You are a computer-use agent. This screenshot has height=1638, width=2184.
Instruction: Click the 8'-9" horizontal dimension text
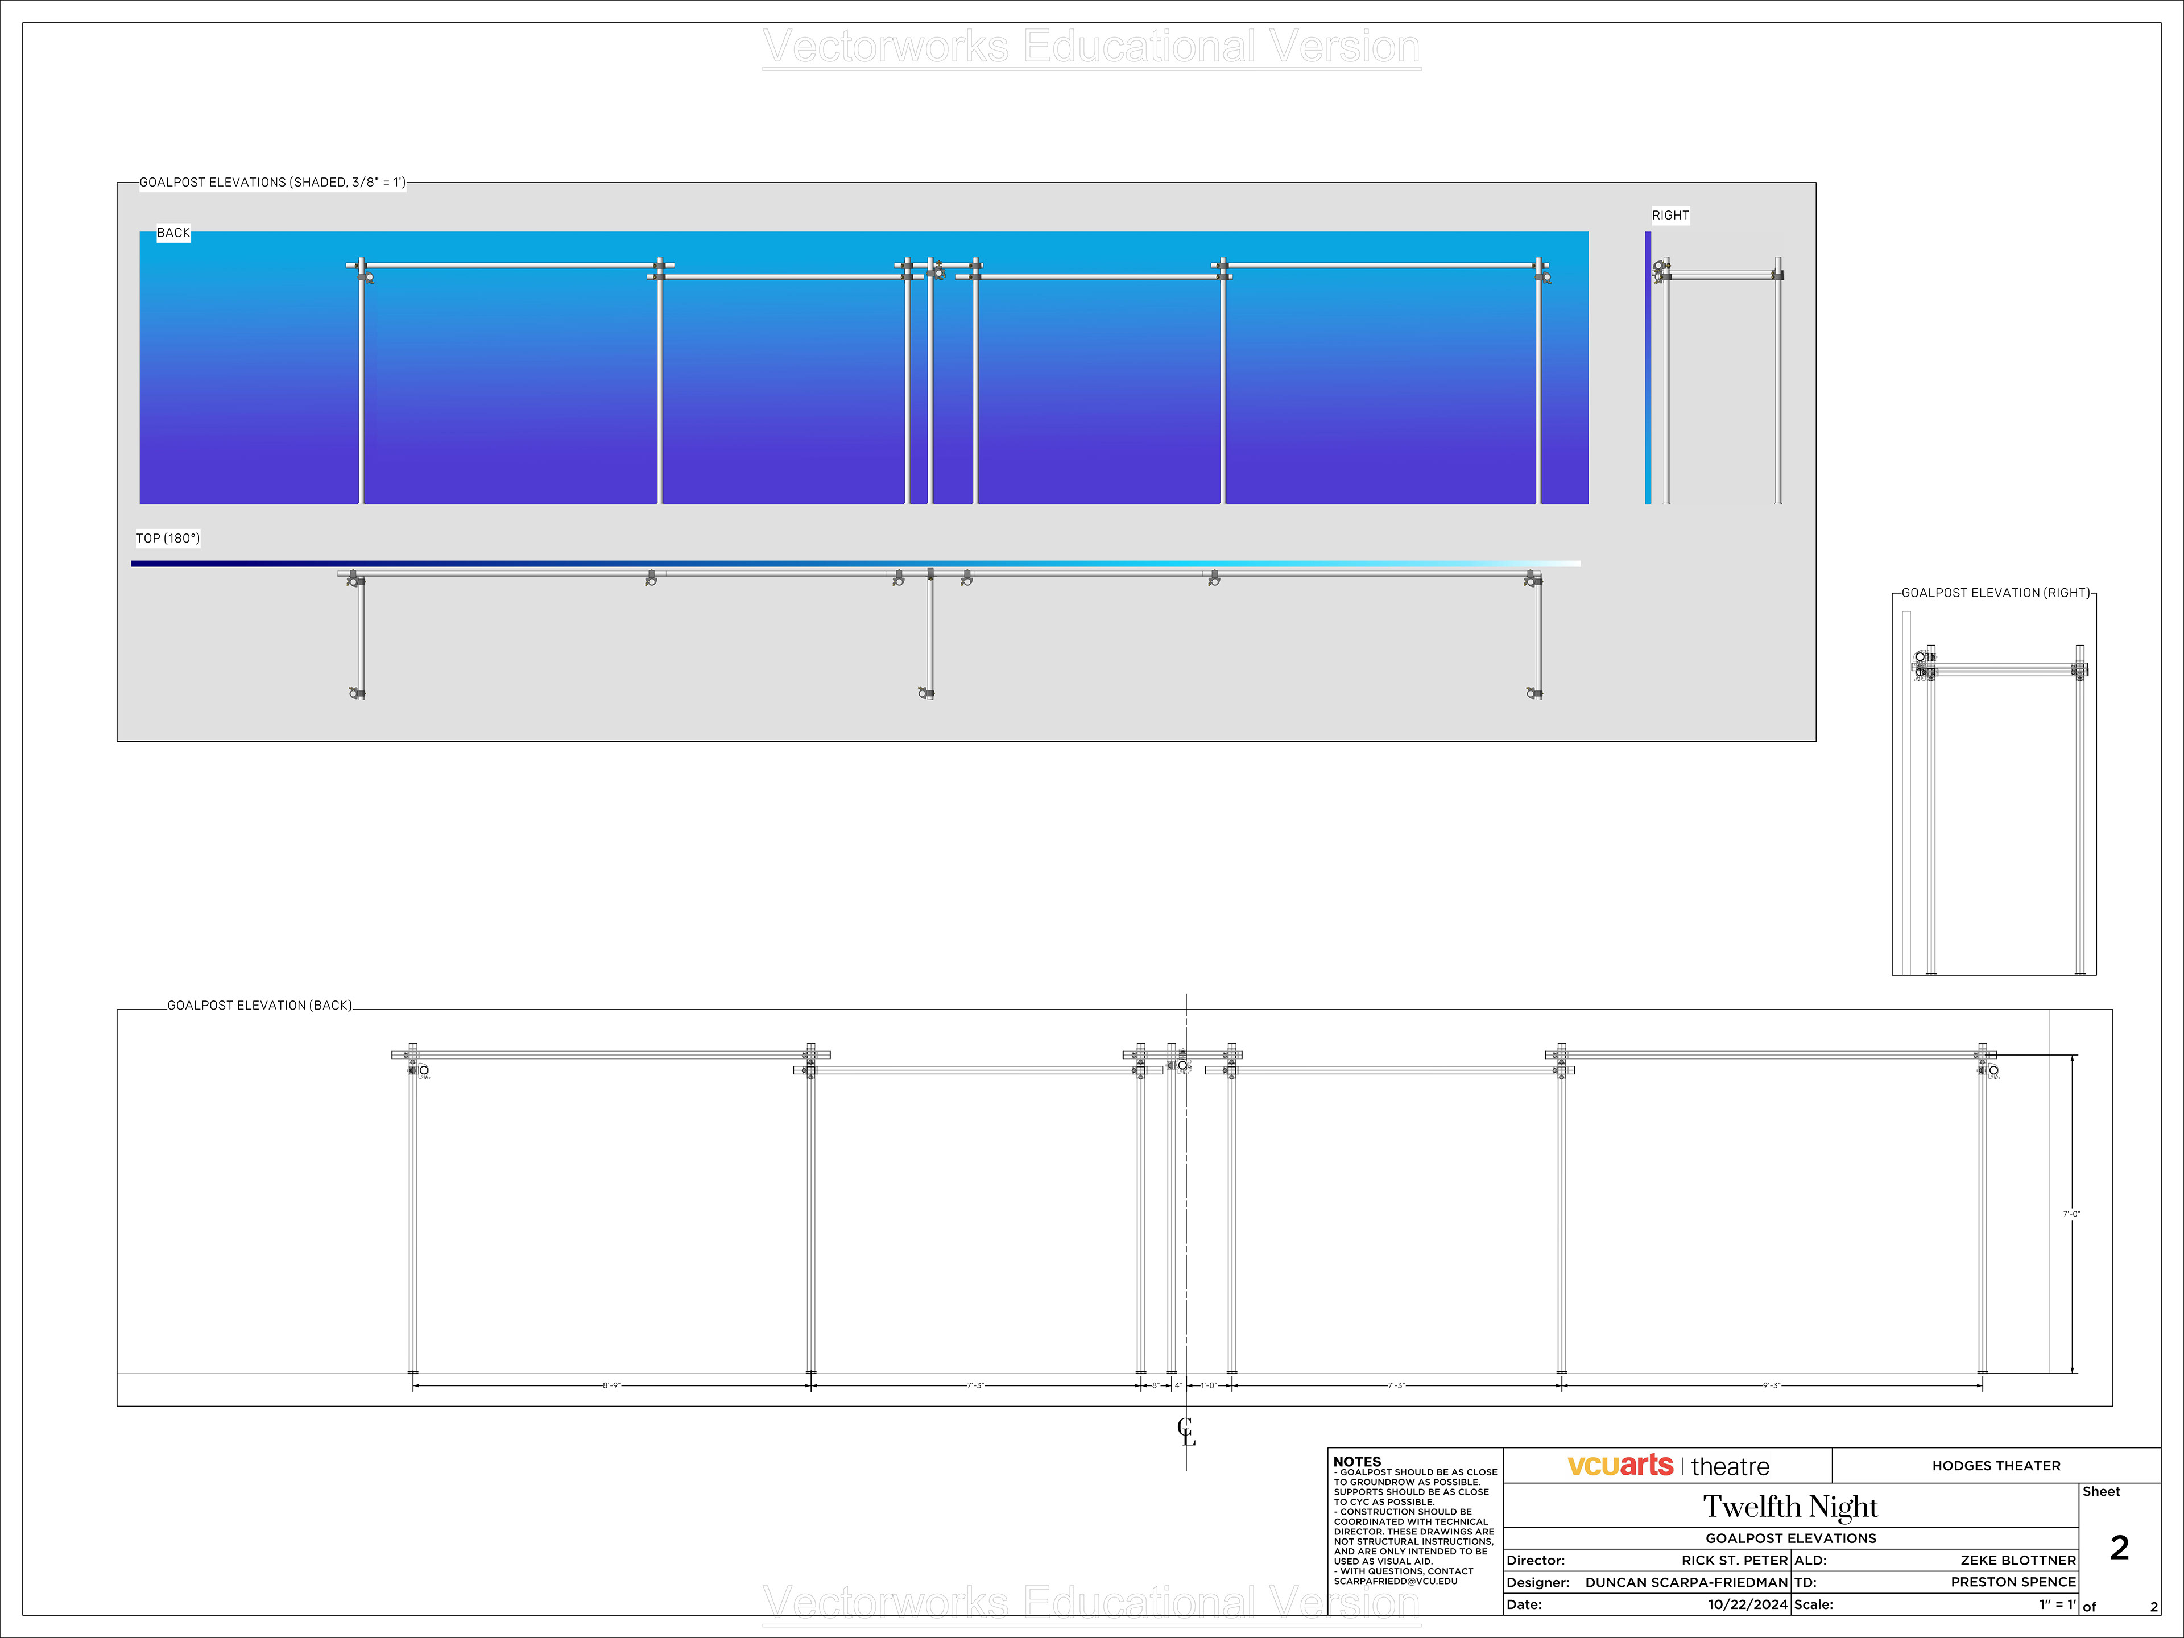(x=611, y=1385)
